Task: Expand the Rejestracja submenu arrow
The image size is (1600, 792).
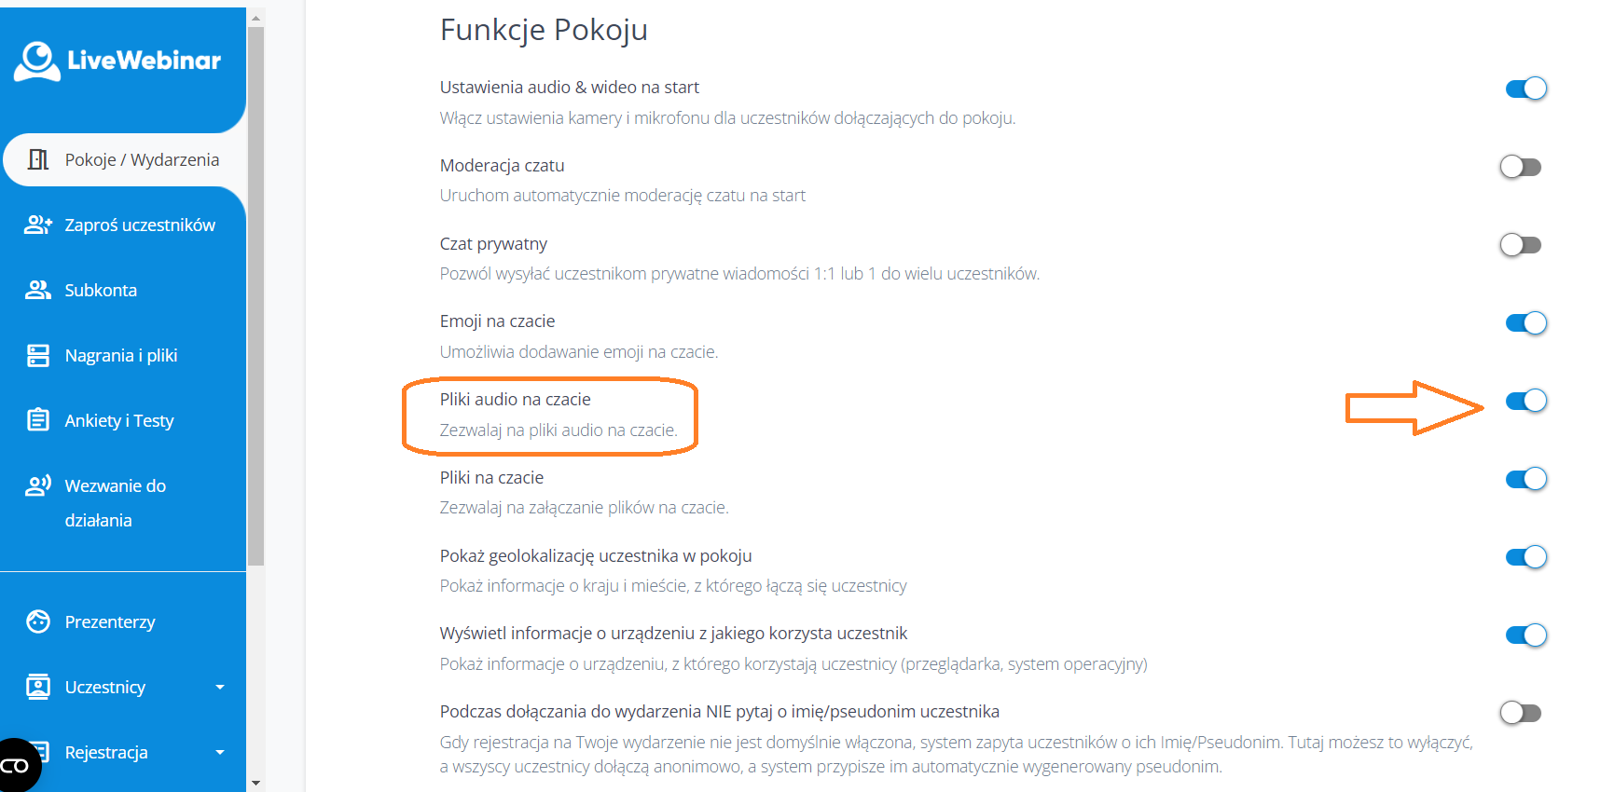Action: (x=220, y=753)
